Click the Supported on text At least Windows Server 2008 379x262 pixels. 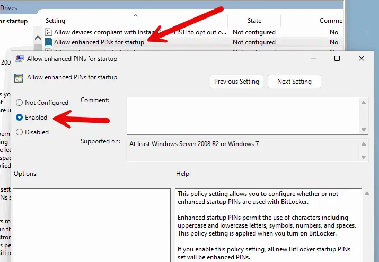click(194, 144)
